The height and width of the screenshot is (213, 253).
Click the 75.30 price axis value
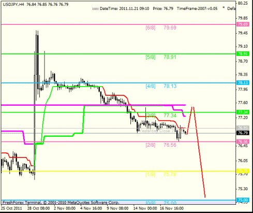point(243,189)
